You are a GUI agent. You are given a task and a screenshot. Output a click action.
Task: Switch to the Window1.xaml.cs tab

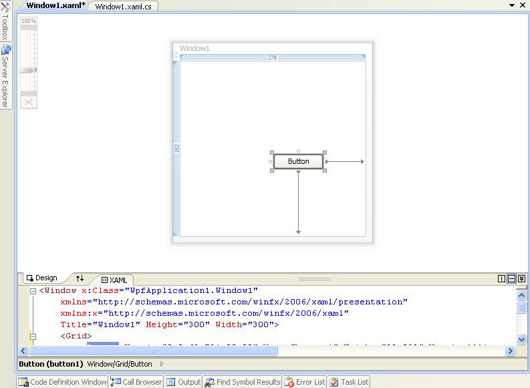pyautogui.click(x=123, y=7)
